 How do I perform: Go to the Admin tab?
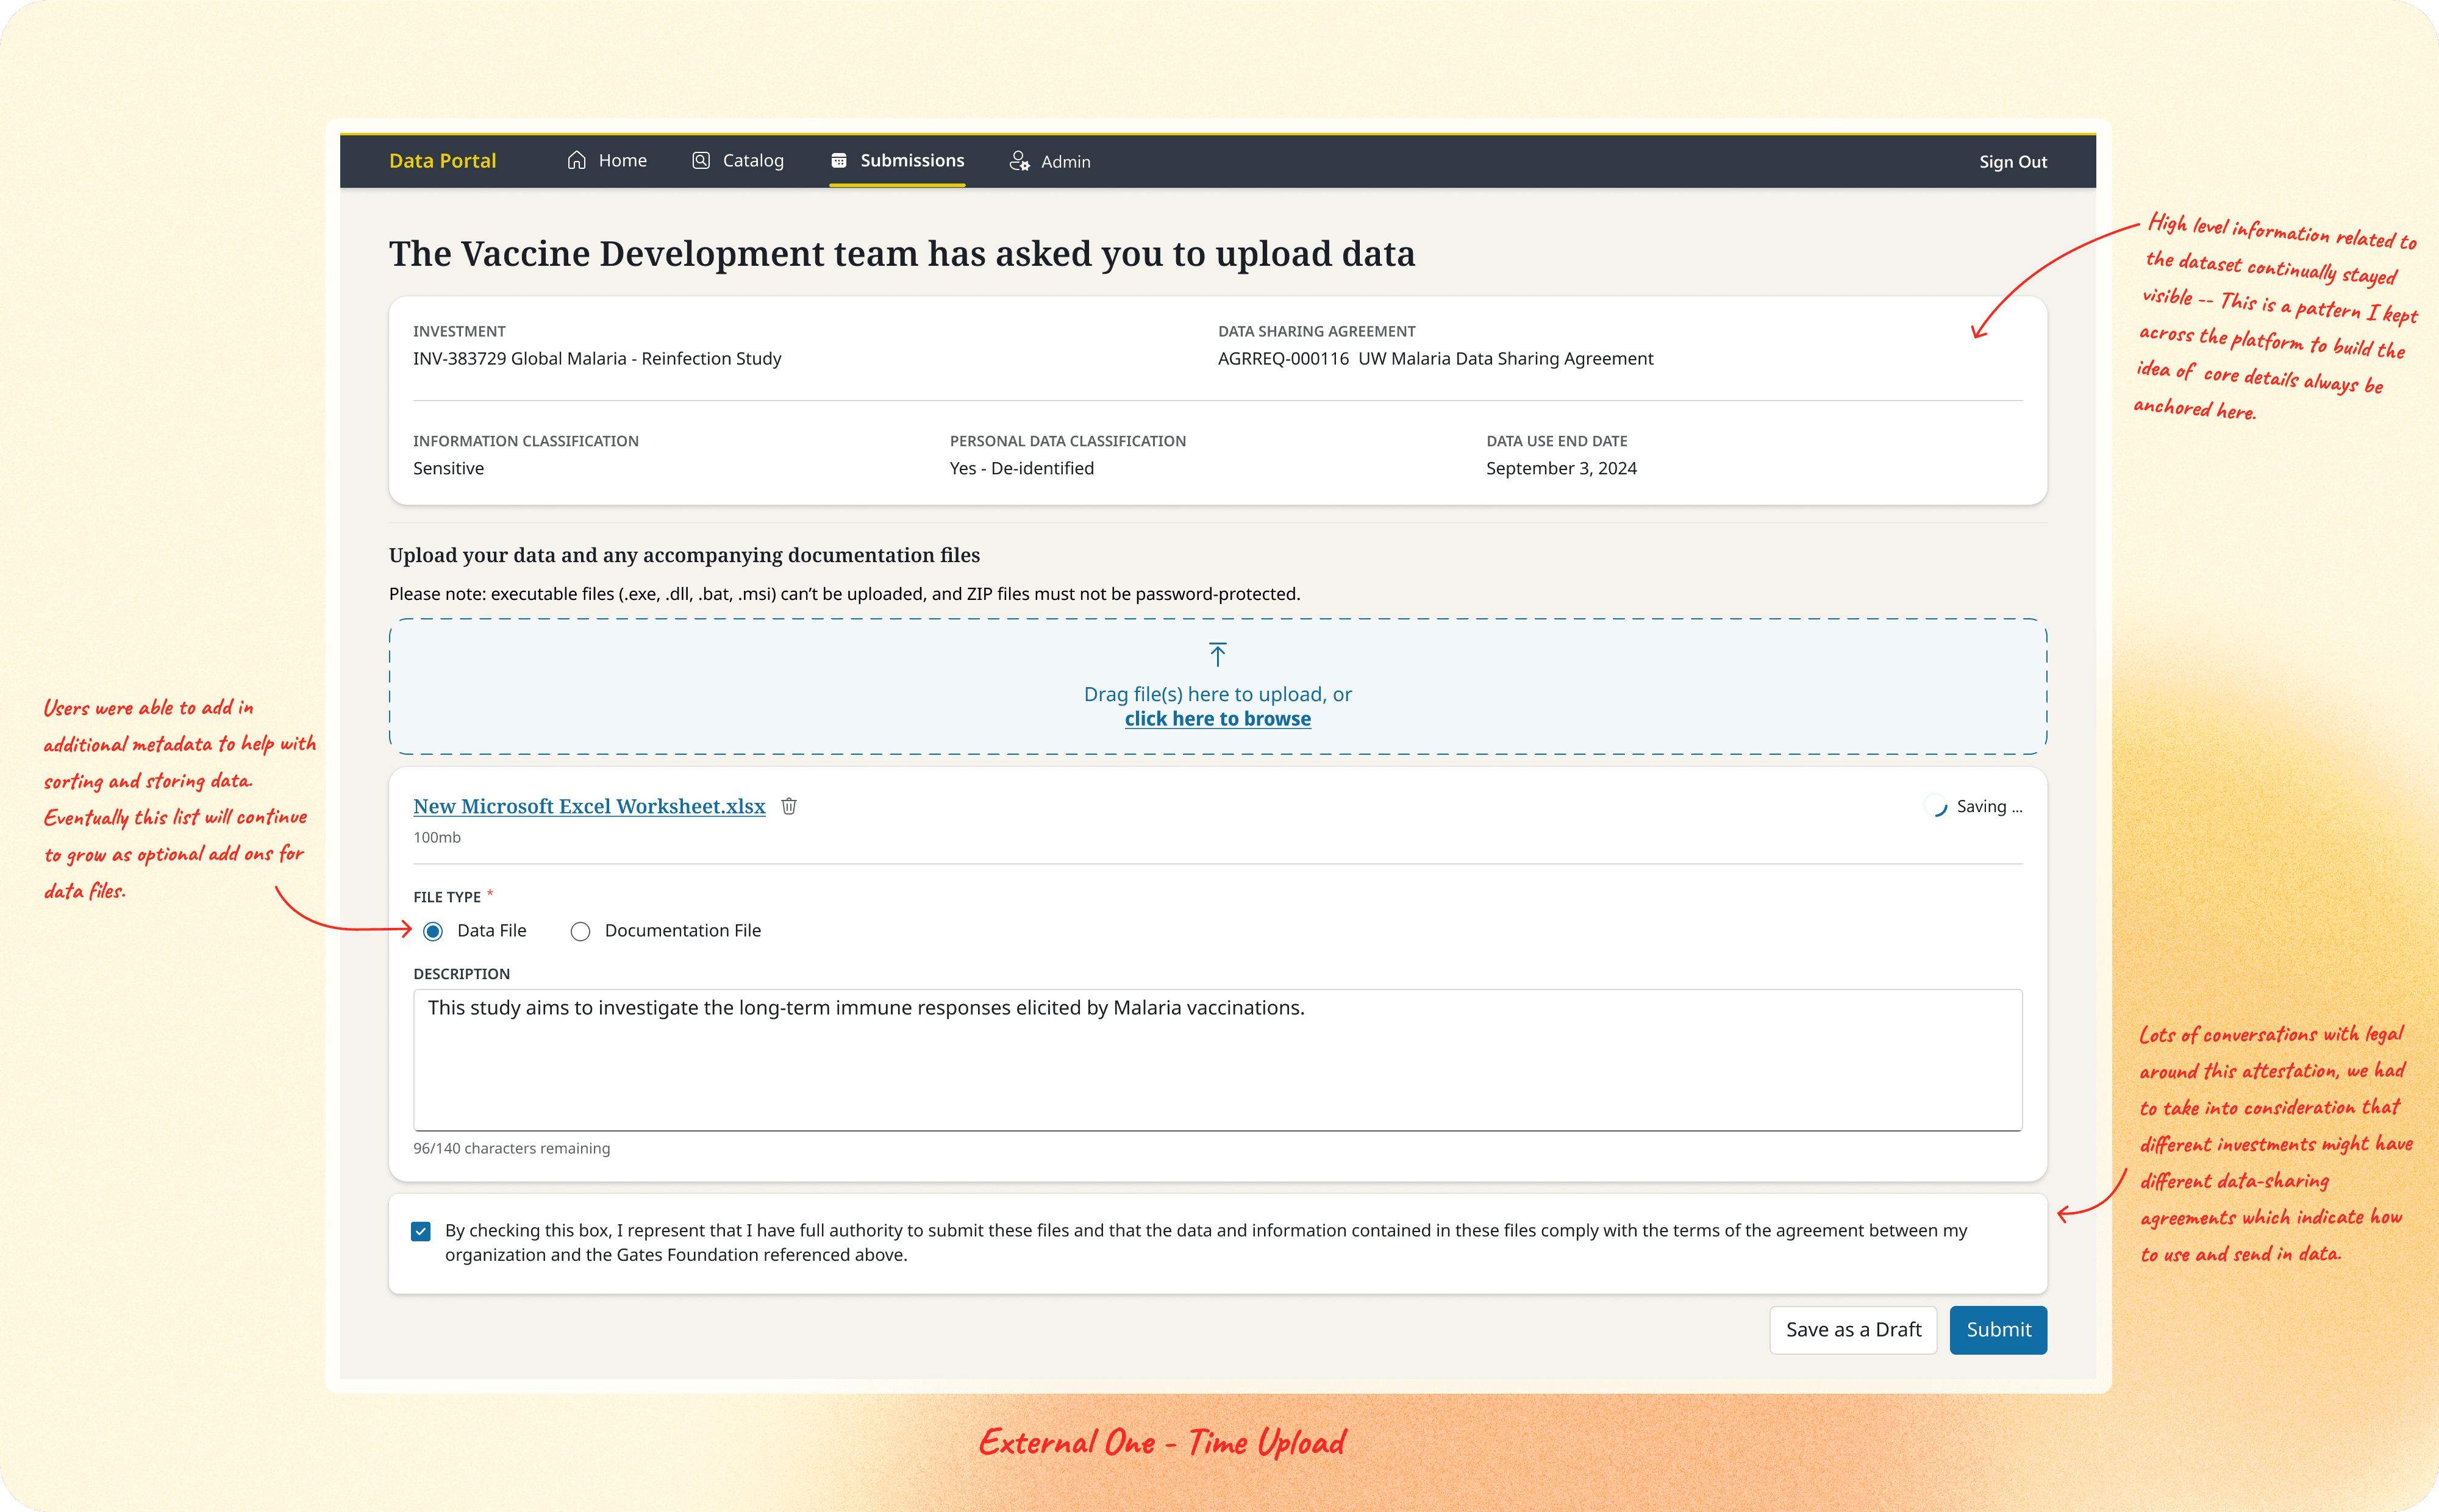1065,161
